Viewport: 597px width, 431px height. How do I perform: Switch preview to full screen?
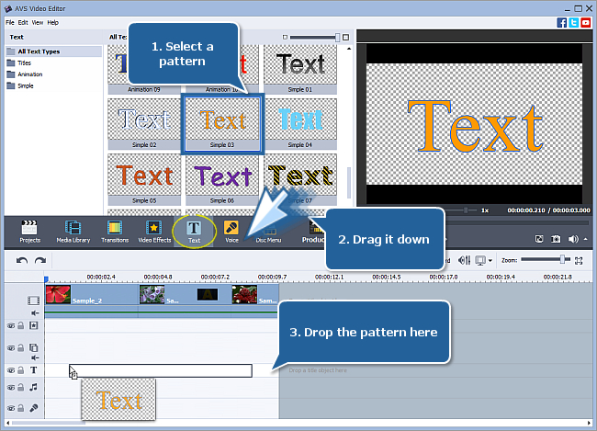click(x=539, y=239)
